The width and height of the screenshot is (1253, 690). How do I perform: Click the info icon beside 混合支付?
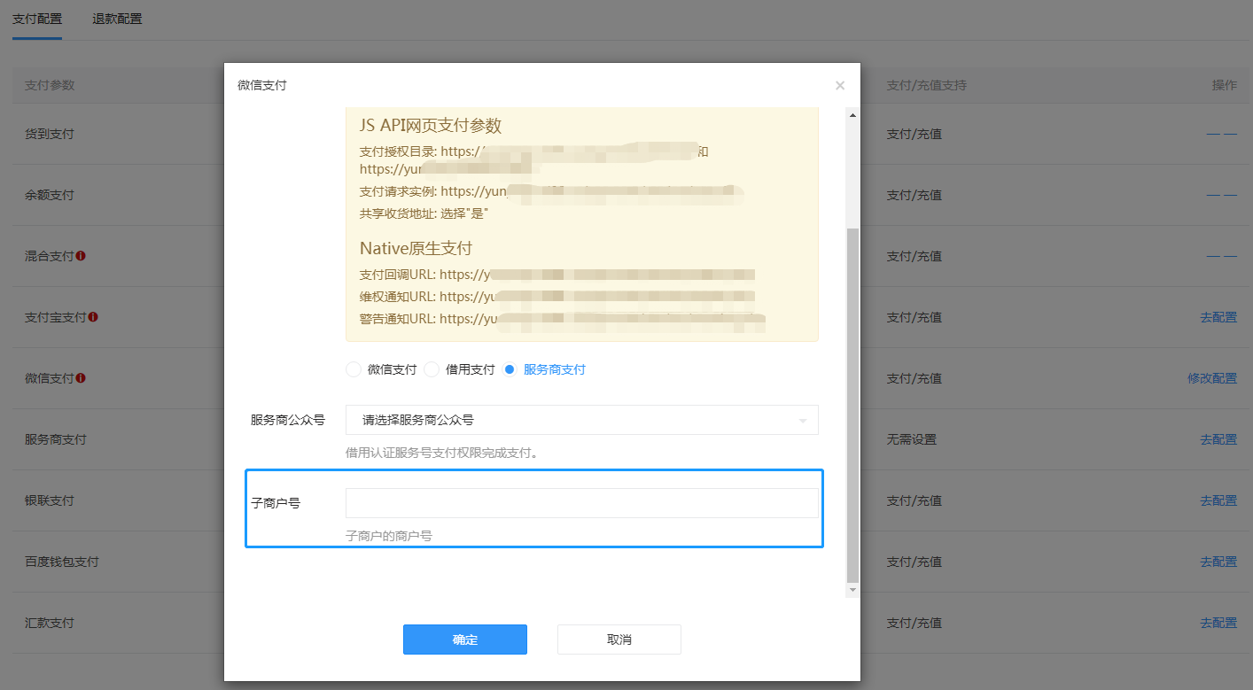(x=81, y=256)
